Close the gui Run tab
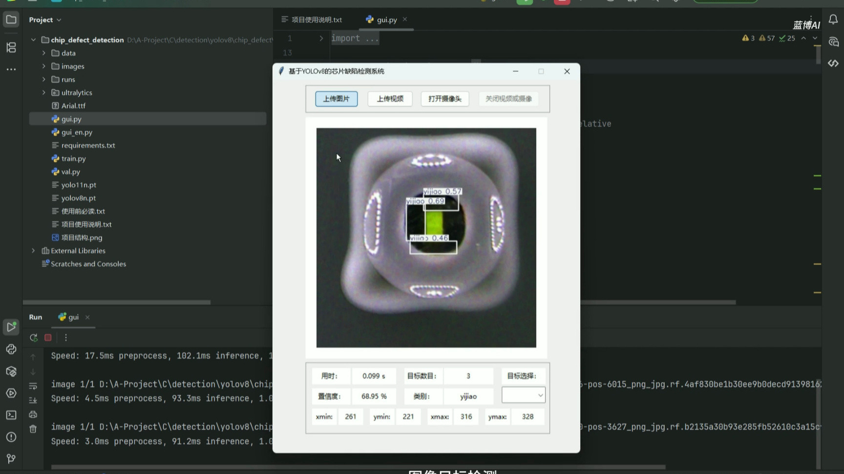Image resolution: width=844 pixels, height=474 pixels. [87, 317]
